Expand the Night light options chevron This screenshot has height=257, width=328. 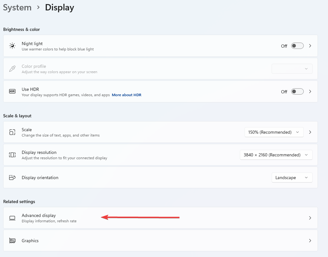(x=310, y=45)
